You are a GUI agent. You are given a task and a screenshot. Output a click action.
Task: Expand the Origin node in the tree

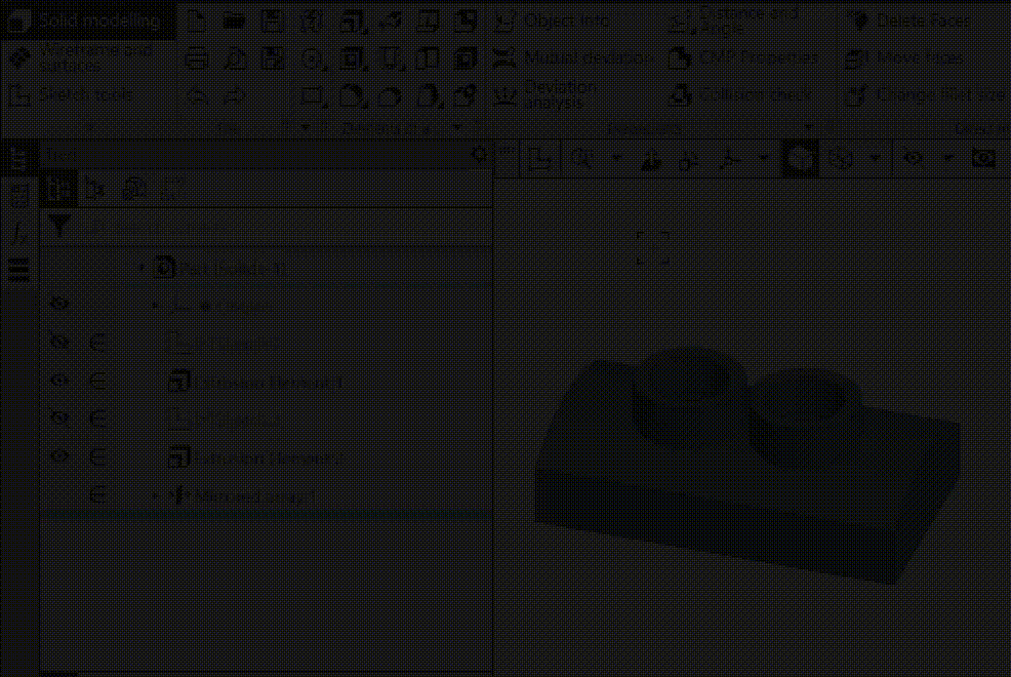155,305
